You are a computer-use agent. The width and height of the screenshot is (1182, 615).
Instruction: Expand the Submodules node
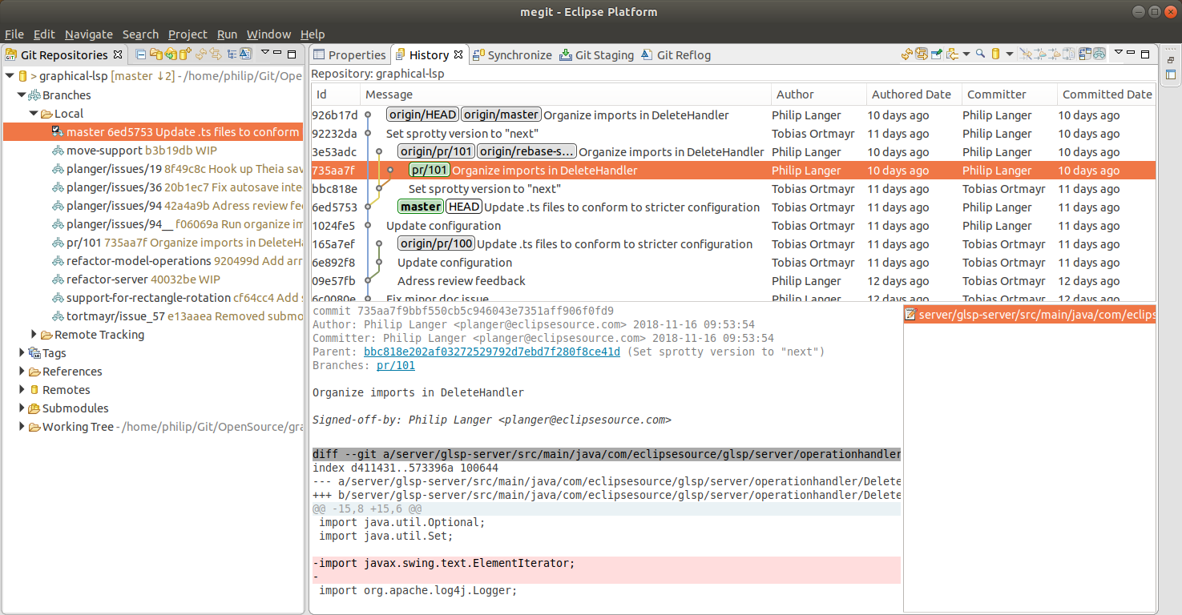pyautogui.click(x=22, y=408)
